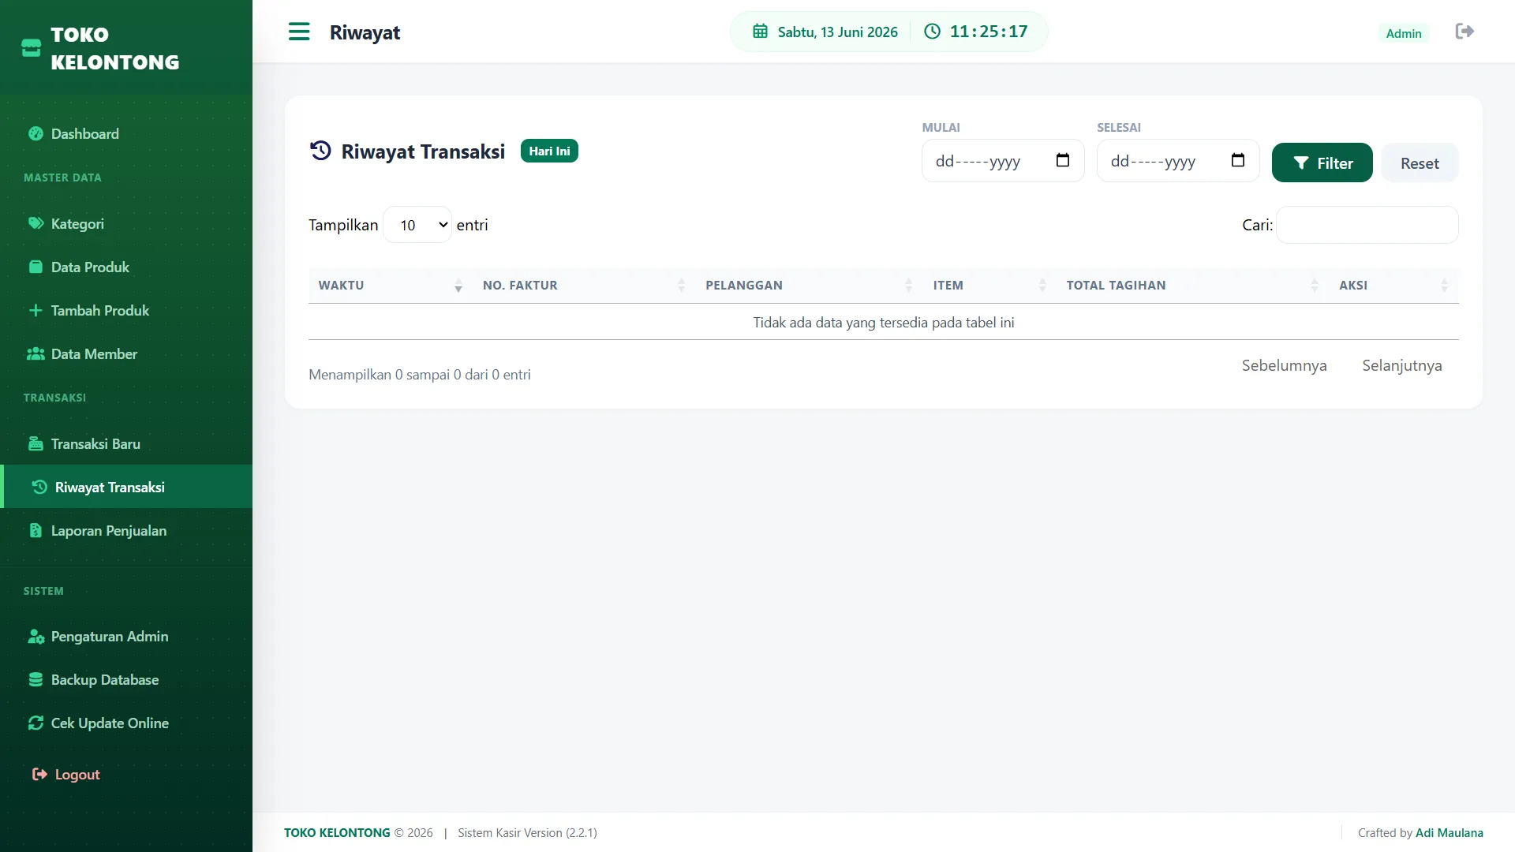Select Tambah Produk in sidebar
1515x852 pixels.
pos(126,310)
